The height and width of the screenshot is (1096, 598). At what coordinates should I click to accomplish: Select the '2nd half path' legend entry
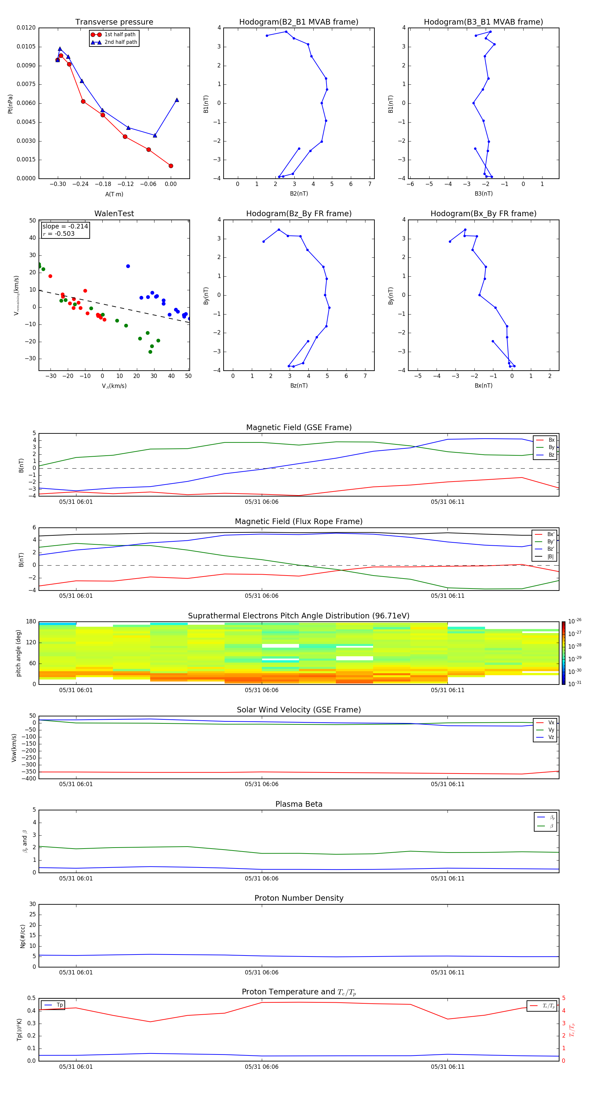tap(114, 42)
